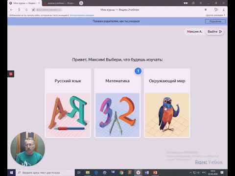Click the incognito glasses icon in the title bar

186,3
